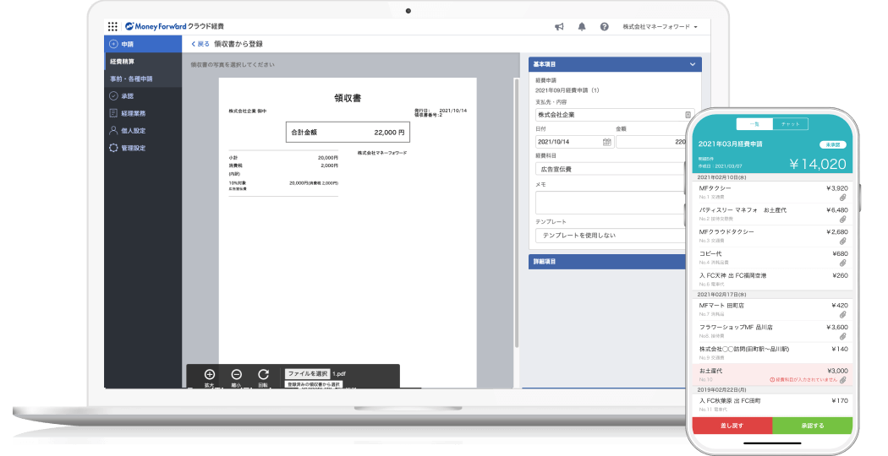Open the 経費科目 dropdown 広告宣伝費

tap(611, 169)
